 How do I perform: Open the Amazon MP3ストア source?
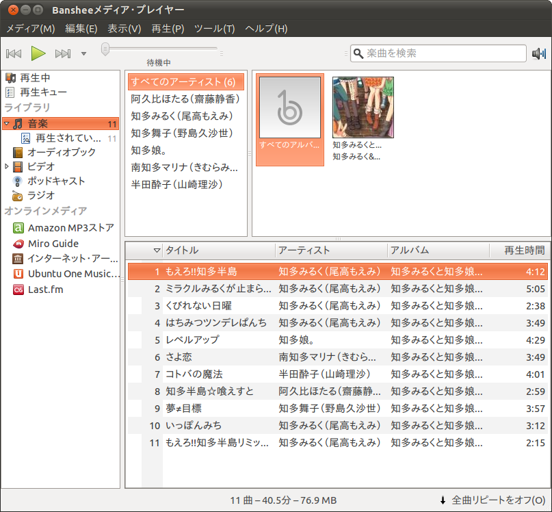[x=70, y=228]
